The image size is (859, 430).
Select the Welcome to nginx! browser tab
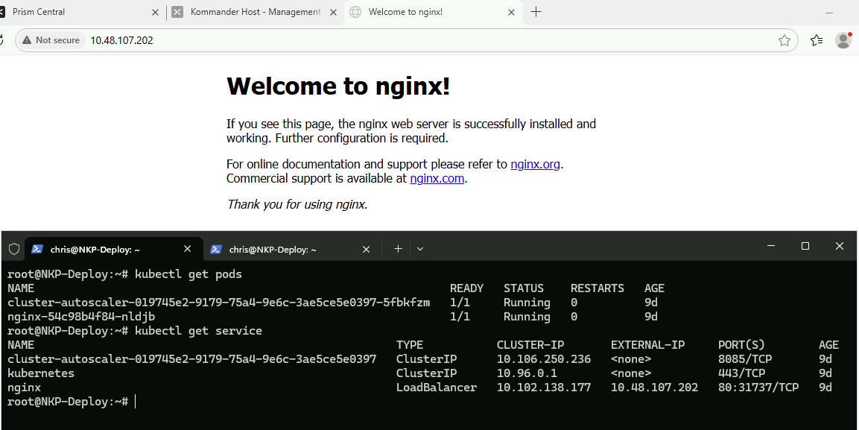[x=434, y=12]
